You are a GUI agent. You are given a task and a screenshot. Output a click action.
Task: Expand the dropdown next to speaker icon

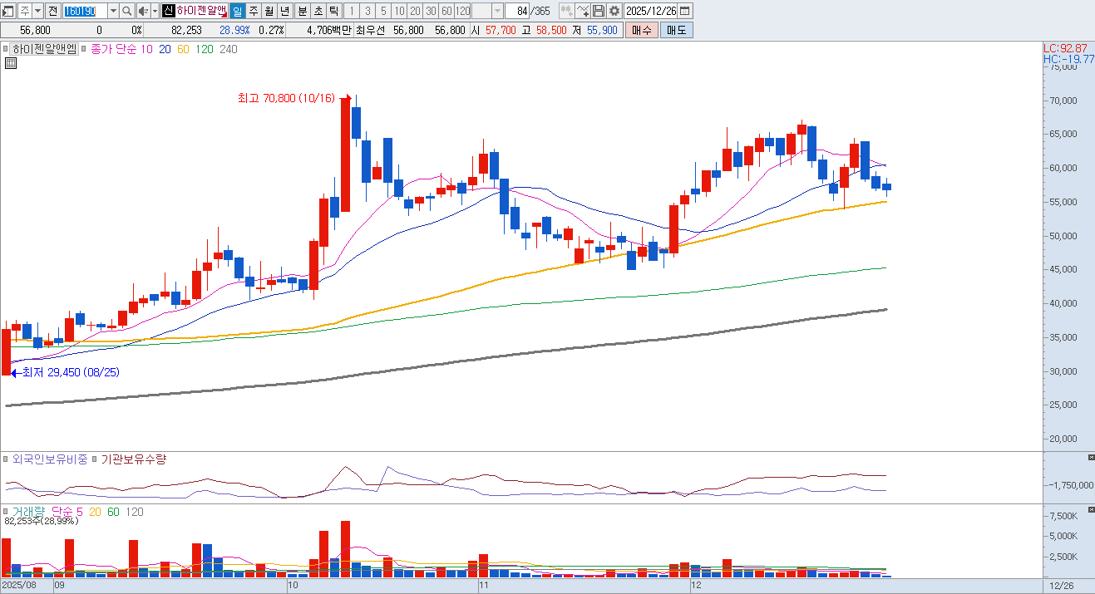click(155, 11)
